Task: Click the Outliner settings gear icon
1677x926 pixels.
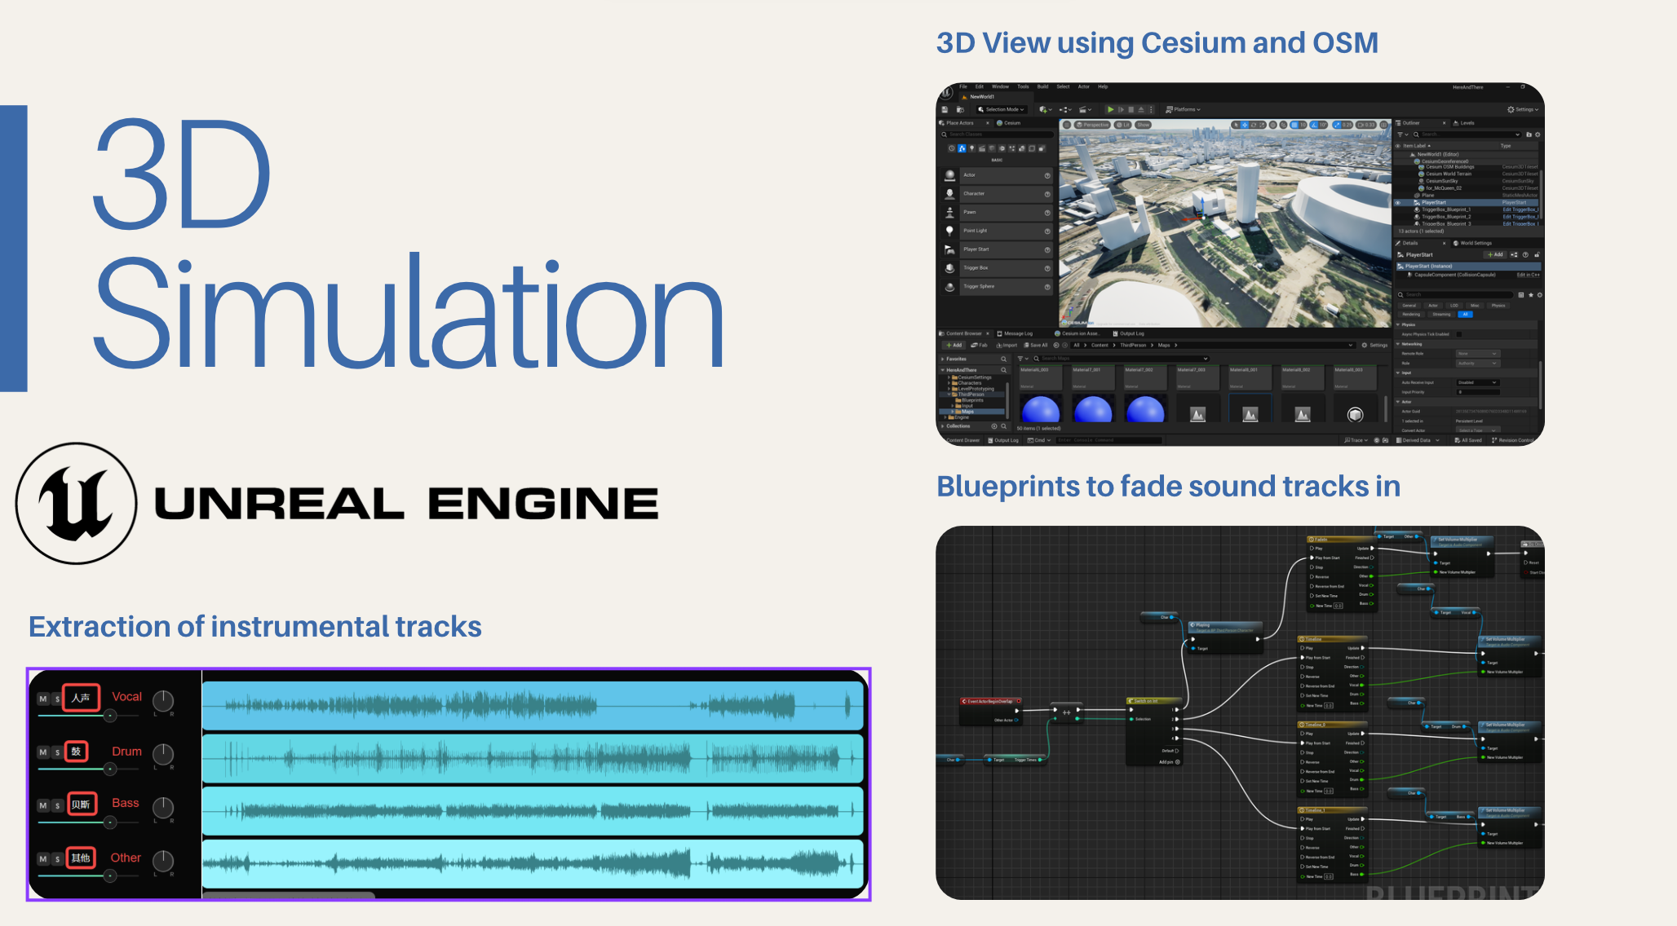Action: [x=1538, y=134]
